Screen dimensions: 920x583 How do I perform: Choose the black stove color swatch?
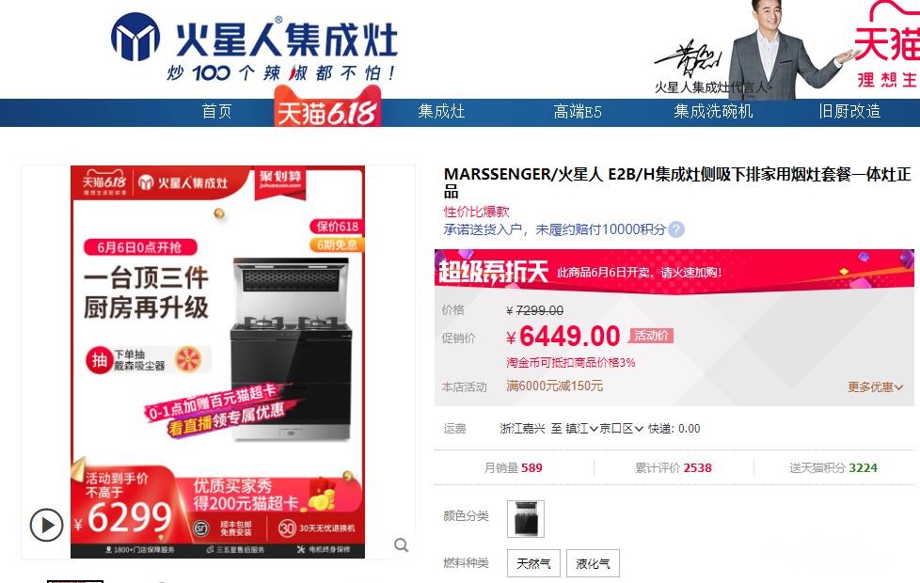[x=526, y=518]
